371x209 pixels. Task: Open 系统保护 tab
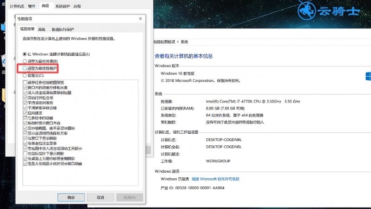pos(63,7)
